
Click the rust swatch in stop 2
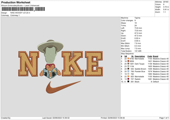coord(128,61)
